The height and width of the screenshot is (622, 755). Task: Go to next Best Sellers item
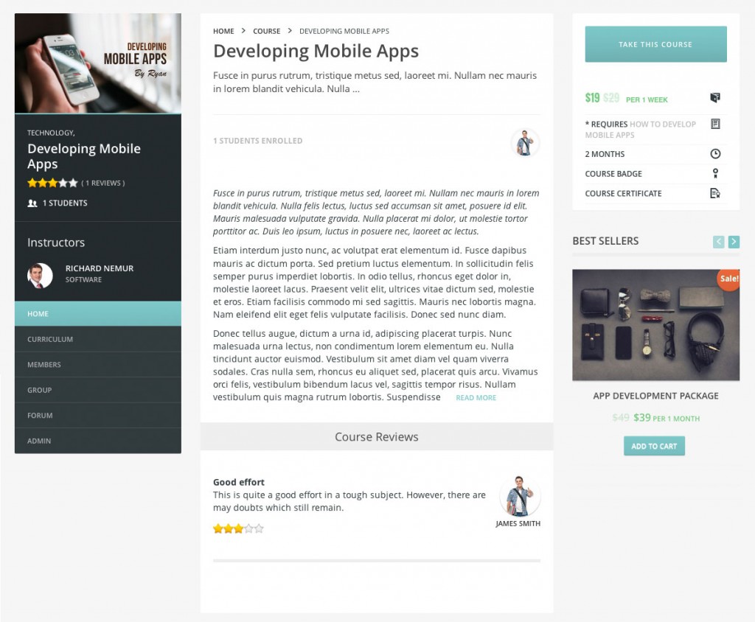point(734,242)
